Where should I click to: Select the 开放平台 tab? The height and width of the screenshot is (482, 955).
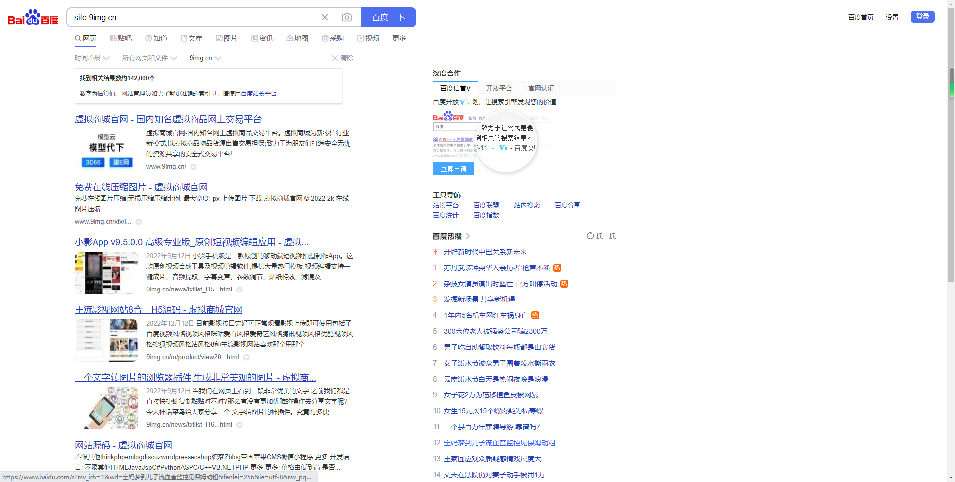tap(499, 88)
